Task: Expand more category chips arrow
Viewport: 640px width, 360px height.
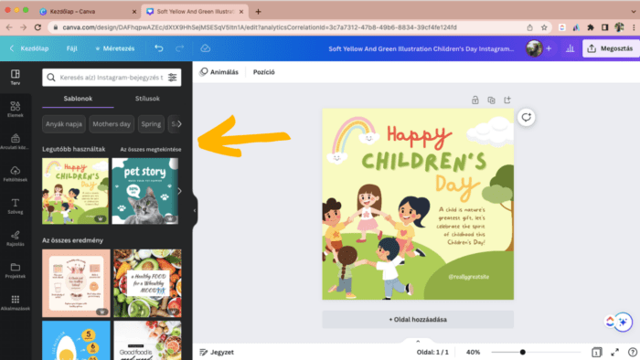Action: 179,124
